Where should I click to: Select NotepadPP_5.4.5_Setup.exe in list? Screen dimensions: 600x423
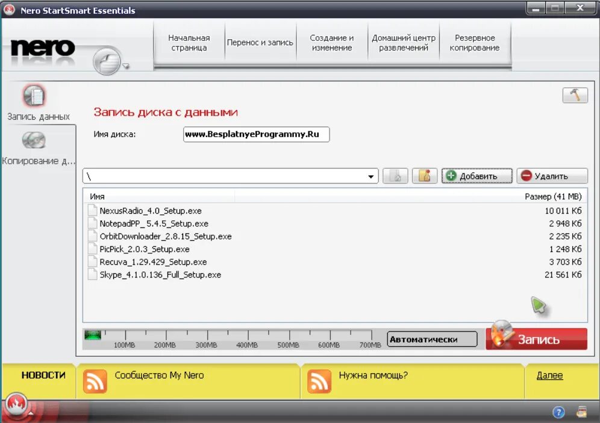tap(154, 223)
